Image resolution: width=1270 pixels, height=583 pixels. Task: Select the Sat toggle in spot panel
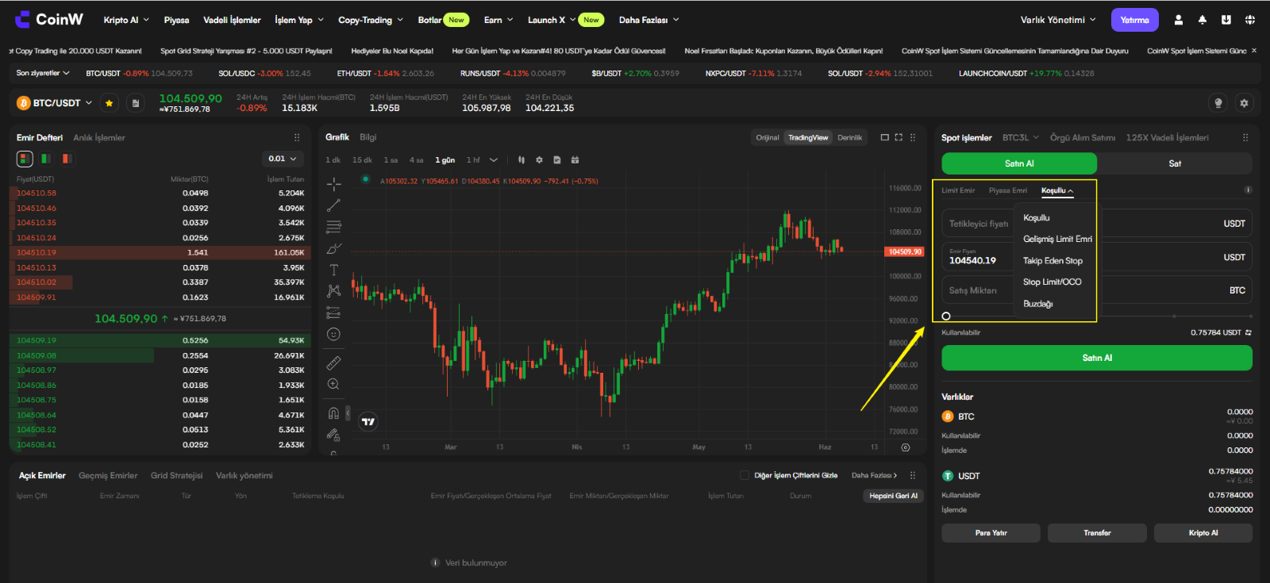click(x=1175, y=163)
